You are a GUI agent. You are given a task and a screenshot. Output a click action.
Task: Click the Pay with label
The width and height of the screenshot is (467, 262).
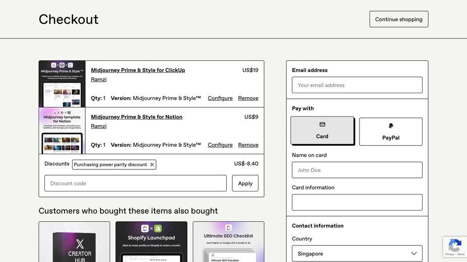(302, 108)
